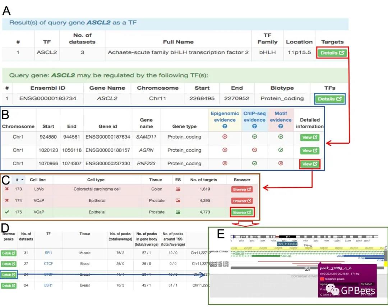Screen dimensions: 388x307
Task: Open Details for ESR1 Breast row
Action: [8, 286]
